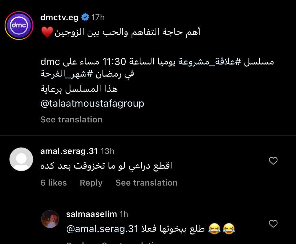Screen dimensions: 296x244
Task: Like the amal.serag.31 comment with the heart
Action: click(273, 161)
